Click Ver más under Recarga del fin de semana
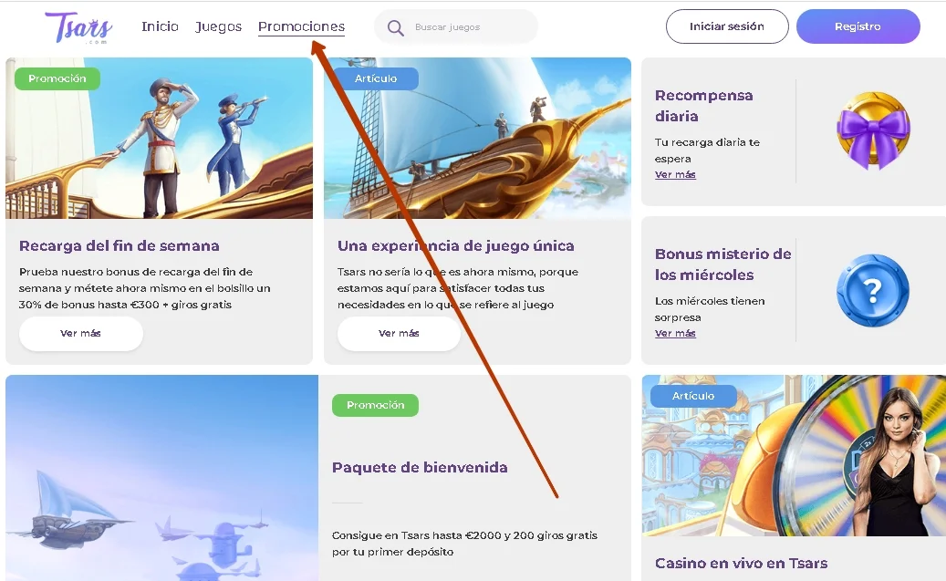 (x=81, y=333)
